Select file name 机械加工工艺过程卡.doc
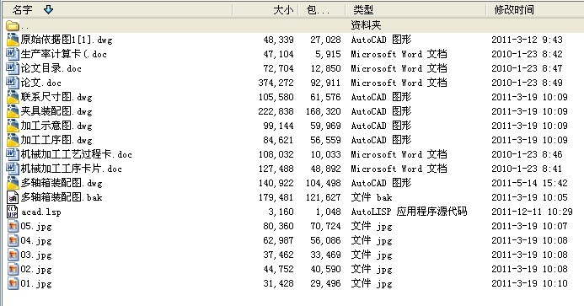The width and height of the screenshot is (584, 306). [x=77, y=154]
